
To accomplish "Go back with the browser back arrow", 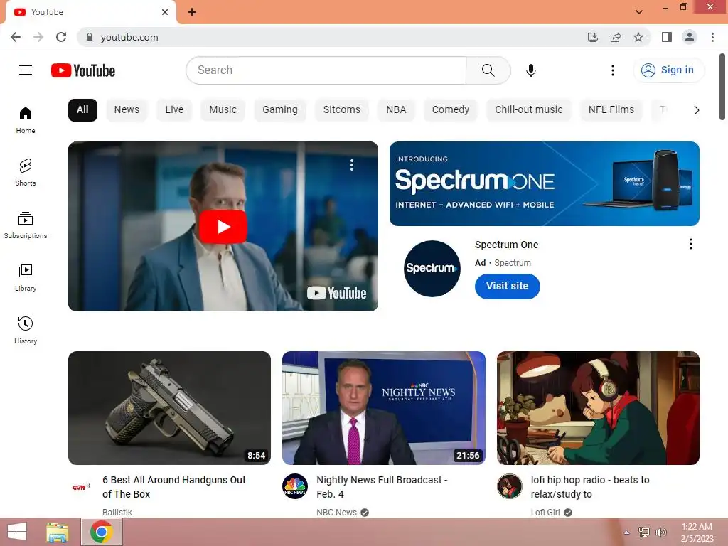I will [16, 37].
